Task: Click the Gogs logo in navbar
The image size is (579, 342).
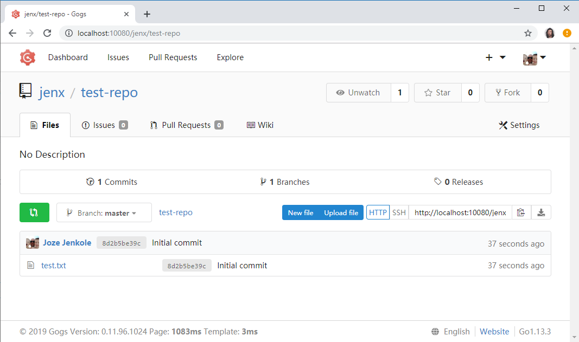Action: point(27,57)
